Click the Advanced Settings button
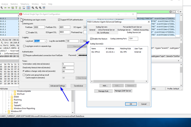Viewport: 191px width, 127px height. coord(58,86)
